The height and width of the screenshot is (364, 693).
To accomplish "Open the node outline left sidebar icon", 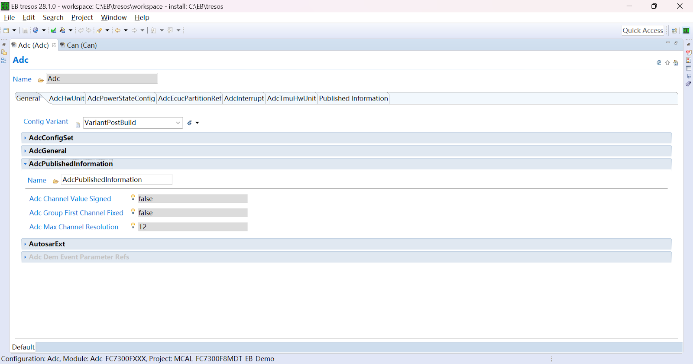I will point(4,61).
